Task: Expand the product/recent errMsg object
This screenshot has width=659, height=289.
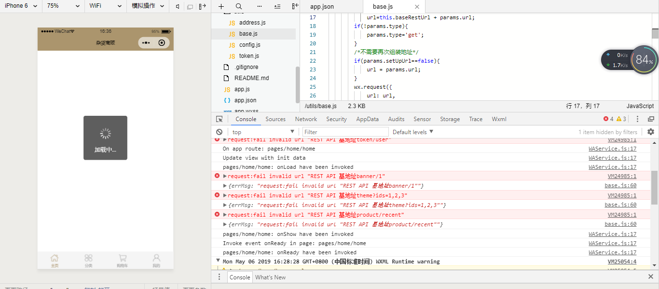Action: [225, 224]
